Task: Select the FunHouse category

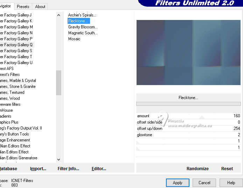Action: click(x=7, y=110)
